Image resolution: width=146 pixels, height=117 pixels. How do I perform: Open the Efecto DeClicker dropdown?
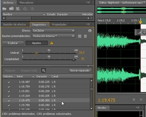(53, 31)
